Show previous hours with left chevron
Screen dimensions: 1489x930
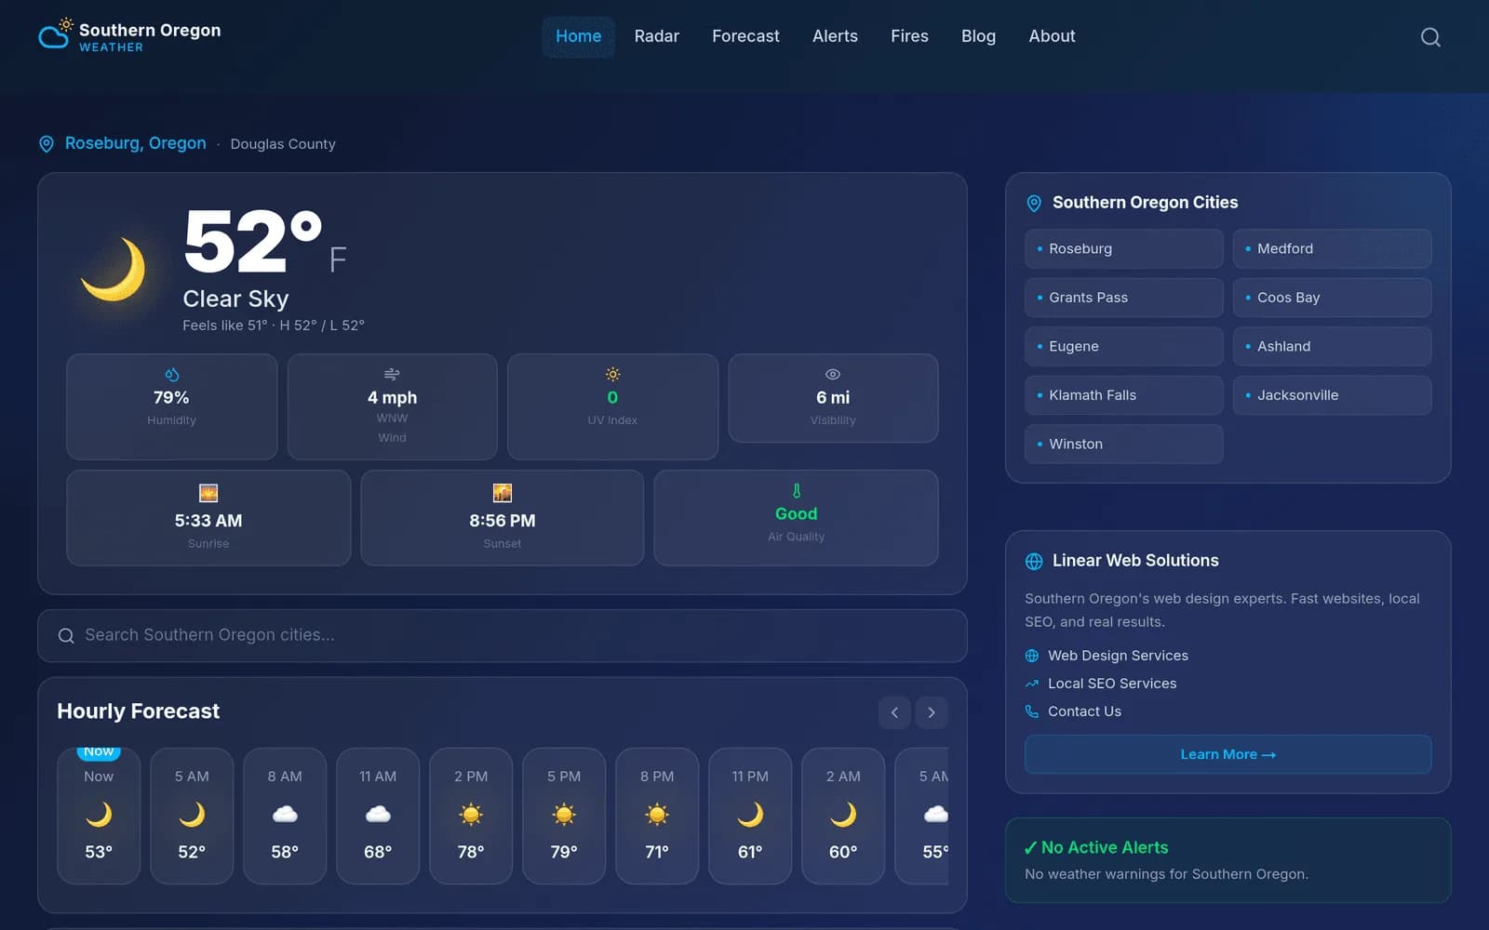click(x=894, y=712)
